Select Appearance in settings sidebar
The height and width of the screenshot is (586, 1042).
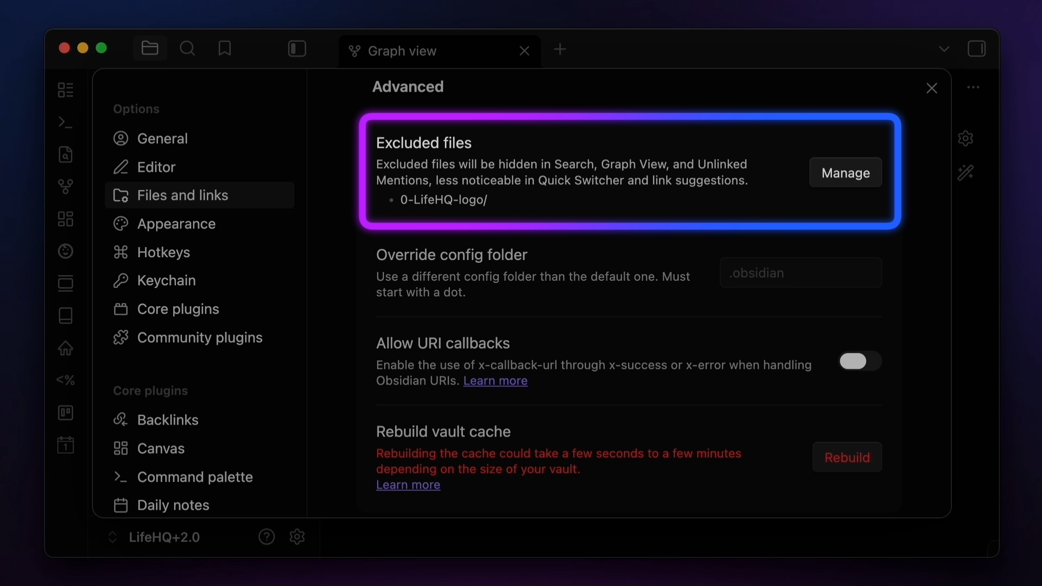tap(176, 224)
